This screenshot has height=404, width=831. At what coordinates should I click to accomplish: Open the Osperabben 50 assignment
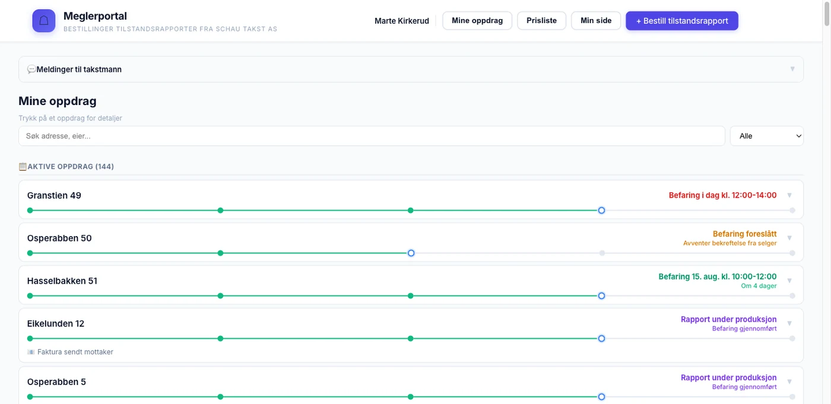[411, 242]
